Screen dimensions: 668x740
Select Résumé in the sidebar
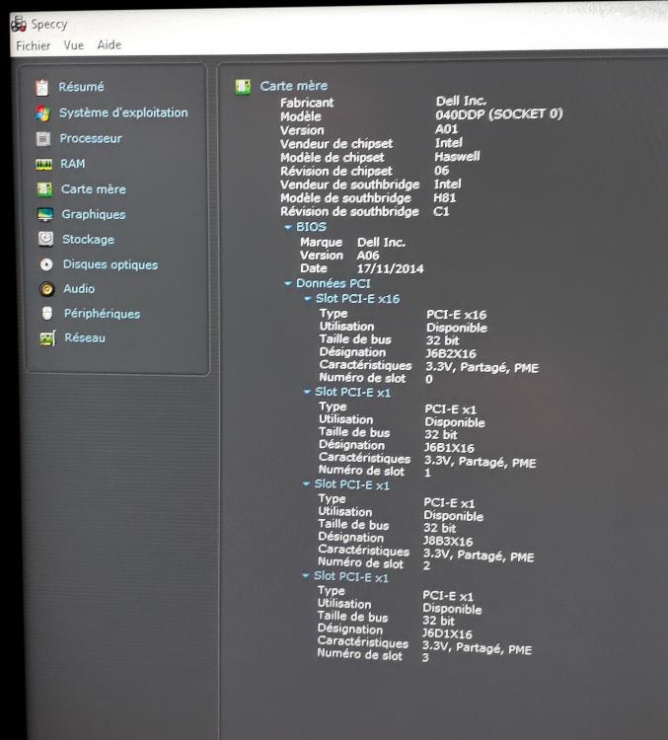point(81,87)
